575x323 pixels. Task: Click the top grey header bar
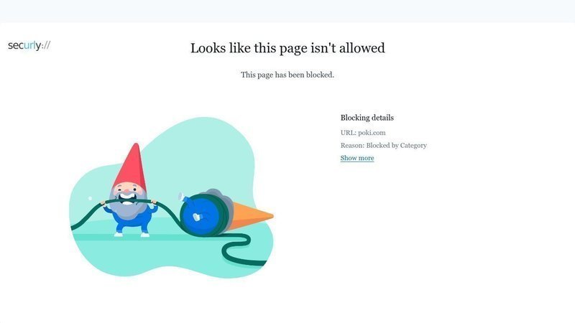[x=287, y=11]
